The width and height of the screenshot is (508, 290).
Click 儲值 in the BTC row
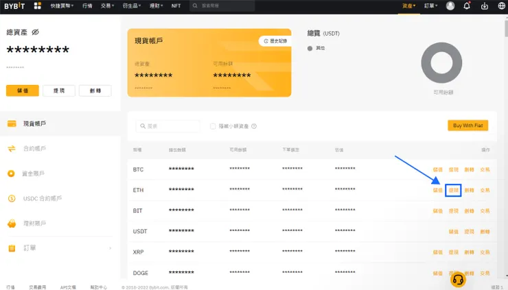[438, 169]
